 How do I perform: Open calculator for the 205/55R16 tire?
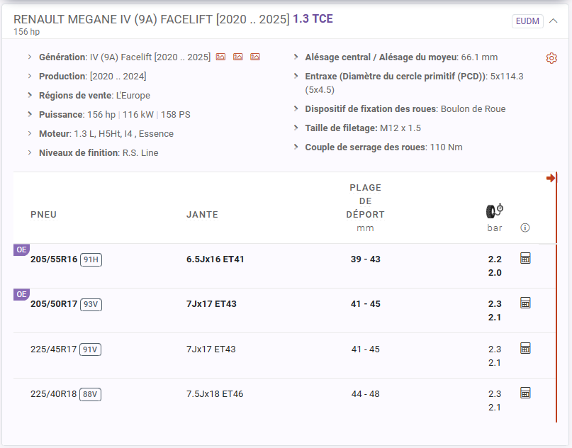tap(525, 258)
